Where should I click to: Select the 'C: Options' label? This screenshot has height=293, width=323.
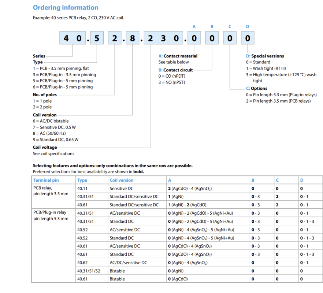click(256, 88)
